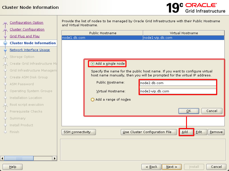Go to the Network Interface Usage step
Screen dimensions: 229x171
click(30, 50)
